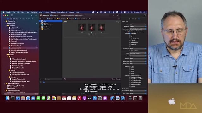The width and height of the screenshot is (202, 113).
Task: Enable the Apple TV devices checkbox
Action: point(130,44)
